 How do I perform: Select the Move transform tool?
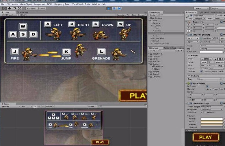10,8
